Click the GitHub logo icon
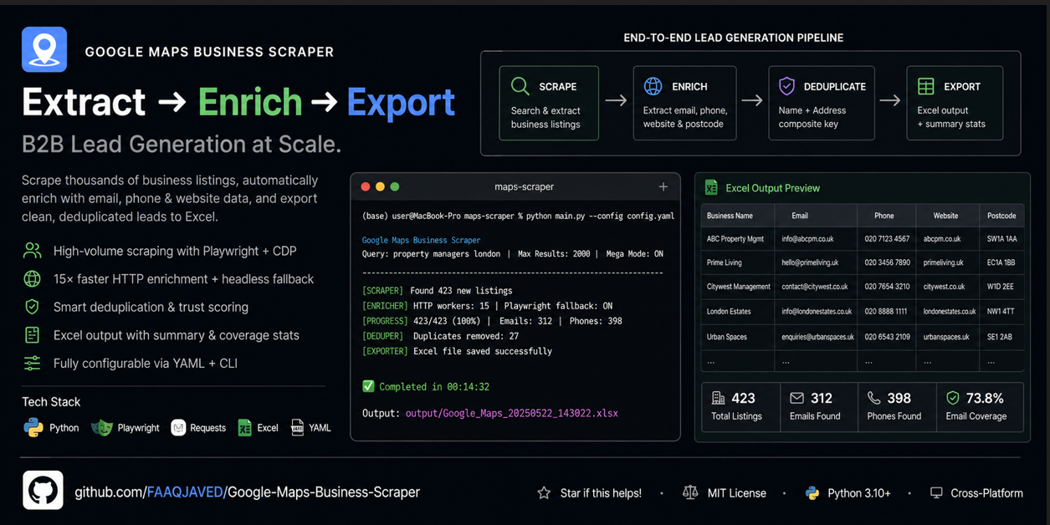Screen dimensions: 1050x525 coord(43,490)
